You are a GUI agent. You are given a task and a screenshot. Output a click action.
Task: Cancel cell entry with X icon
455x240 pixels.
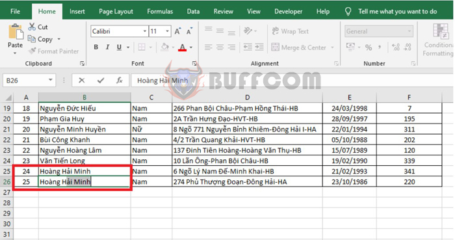[x=82, y=81]
